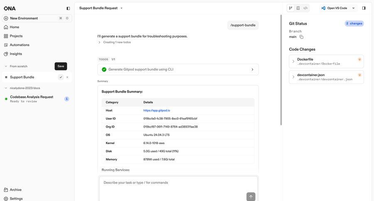Click the Open VS Code button
The width and height of the screenshot is (374, 201).
pyautogui.click(x=334, y=8)
